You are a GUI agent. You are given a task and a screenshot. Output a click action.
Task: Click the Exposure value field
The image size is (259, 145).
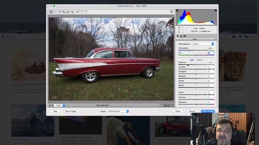point(211,62)
